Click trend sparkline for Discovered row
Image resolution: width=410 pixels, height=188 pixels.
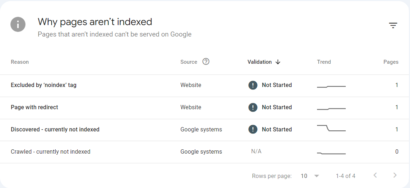pos(331,129)
